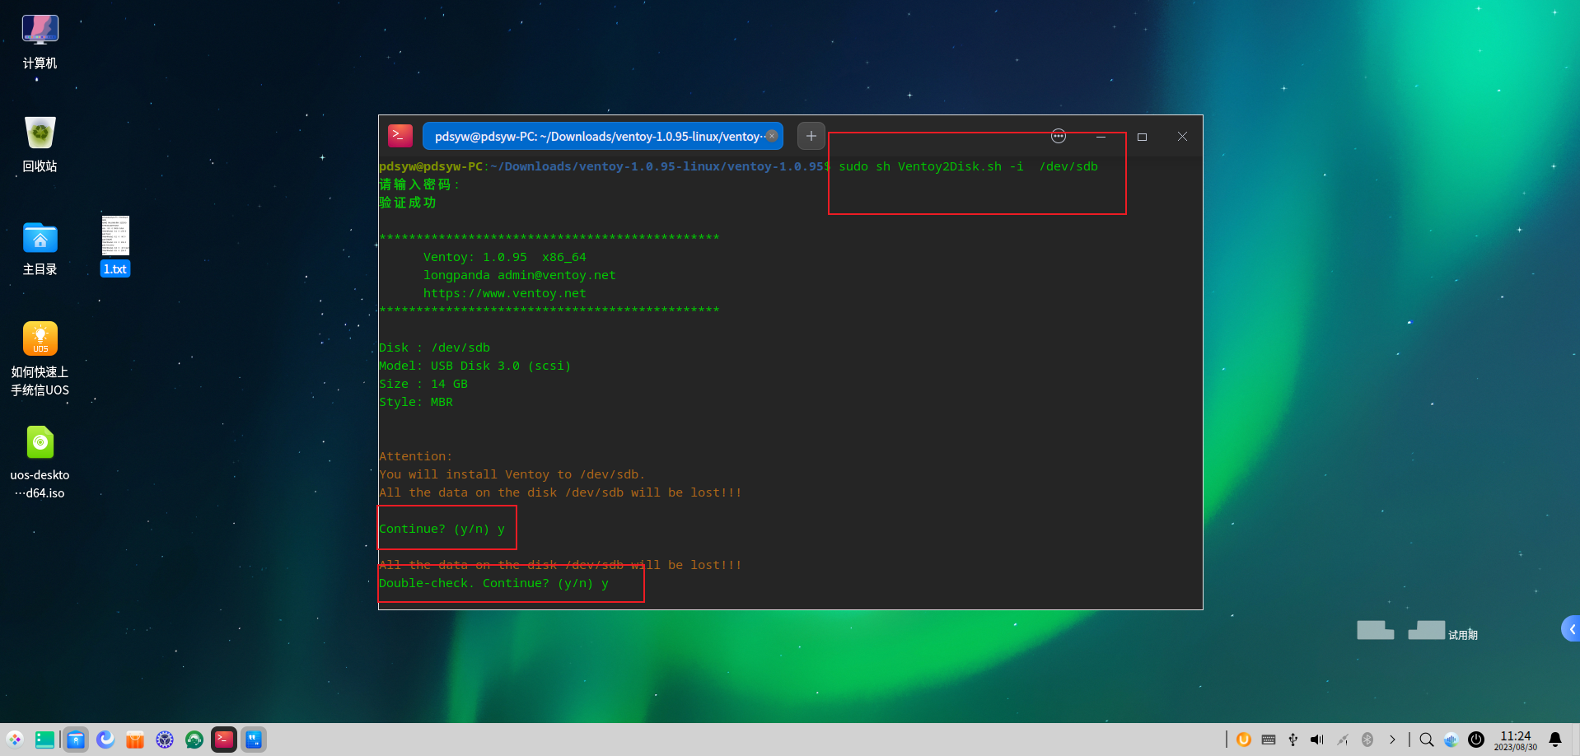Click the 'Attention:' line in terminal
The height and width of the screenshot is (756, 1580).
415,456
